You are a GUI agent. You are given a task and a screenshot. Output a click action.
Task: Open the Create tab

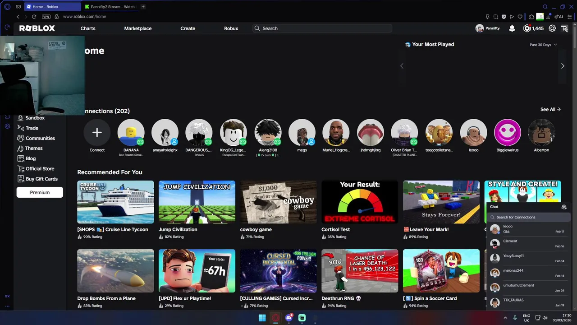(188, 28)
